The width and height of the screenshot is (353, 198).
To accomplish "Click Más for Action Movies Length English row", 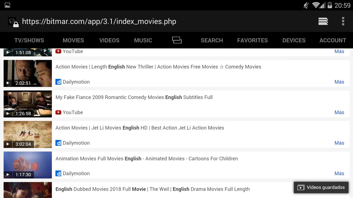I will coord(339,82).
